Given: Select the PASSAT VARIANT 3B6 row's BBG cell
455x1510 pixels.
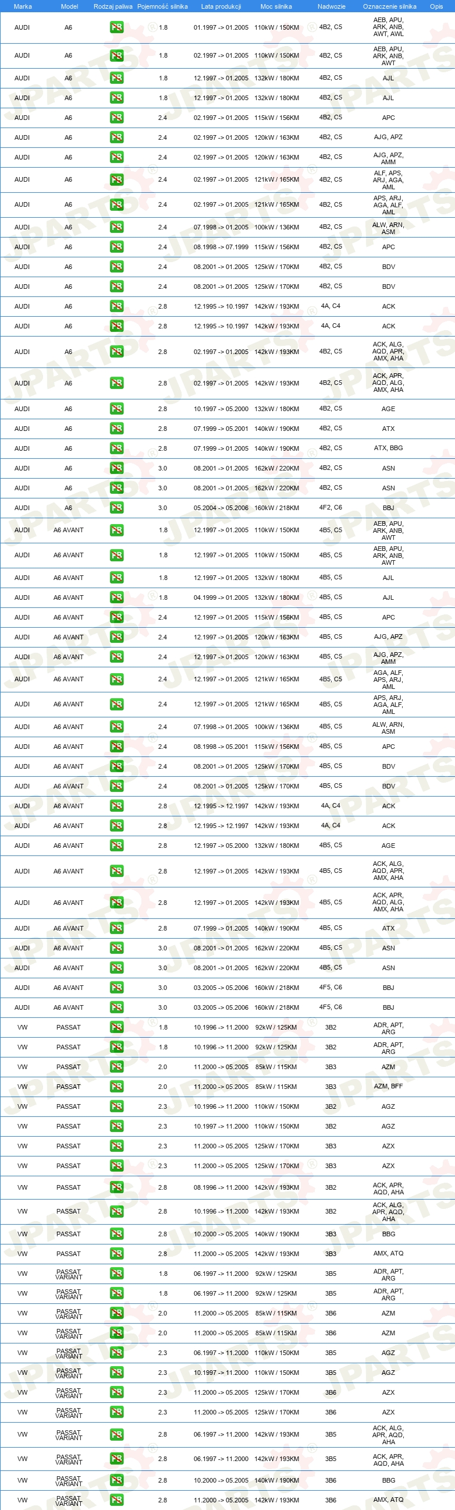Looking at the screenshot, I should click(389, 1480).
